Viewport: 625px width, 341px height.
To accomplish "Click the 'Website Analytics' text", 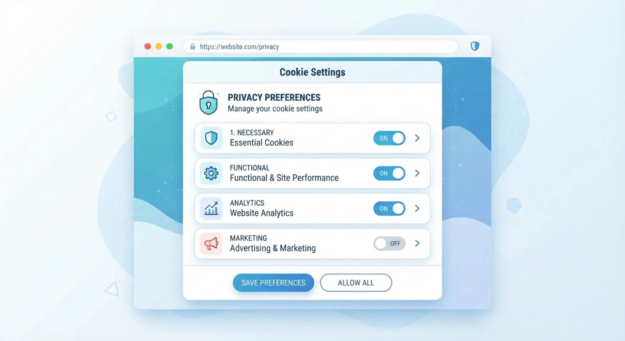I will [x=262, y=213].
